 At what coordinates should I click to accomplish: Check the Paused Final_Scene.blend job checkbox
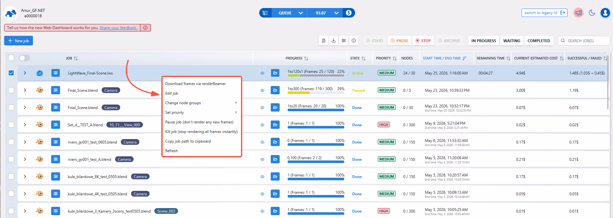pyautogui.click(x=11, y=90)
